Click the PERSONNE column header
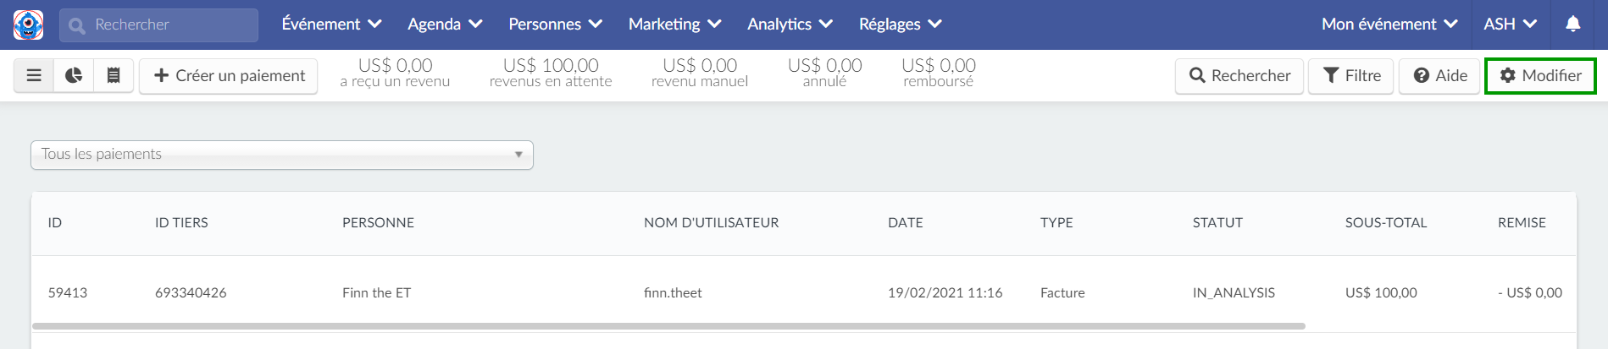Screen dimensions: 1608x349 [378, 223]
